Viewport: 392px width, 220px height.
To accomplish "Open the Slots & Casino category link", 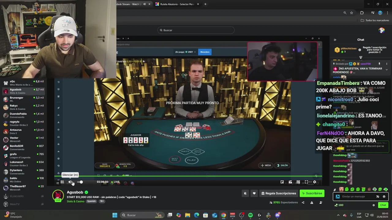I will point(75,201).
